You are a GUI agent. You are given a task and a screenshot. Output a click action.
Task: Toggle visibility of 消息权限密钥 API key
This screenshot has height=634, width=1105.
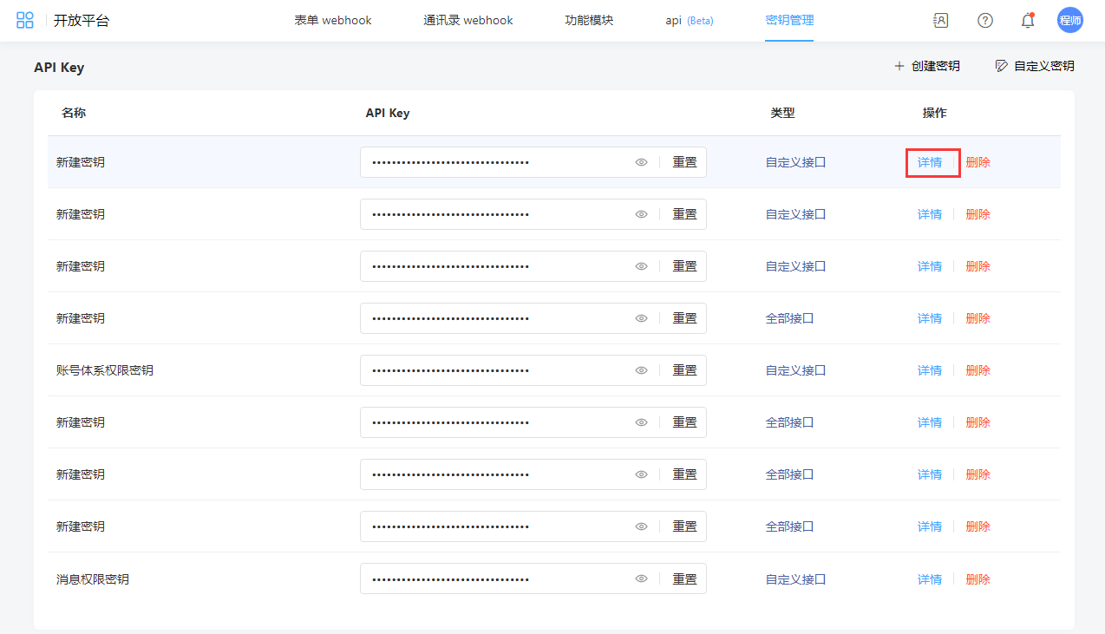pos(642,579)
